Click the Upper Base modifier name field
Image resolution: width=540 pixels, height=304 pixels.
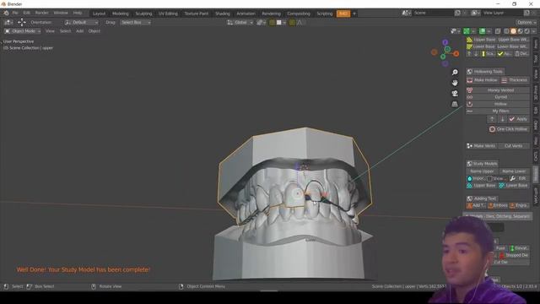[484, 40]
